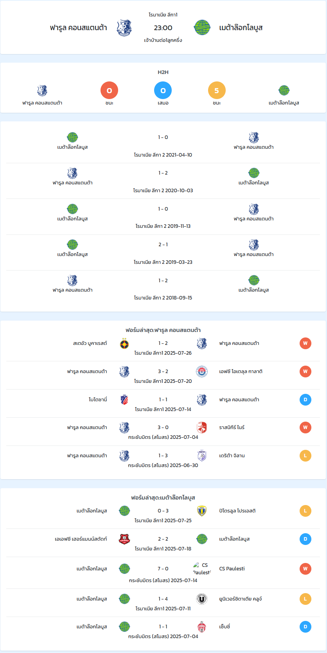Screen dimensions: 327x653
Task: Click the Petrolul Ploiesti yellow crest
Action: click(x=202, y=511)
